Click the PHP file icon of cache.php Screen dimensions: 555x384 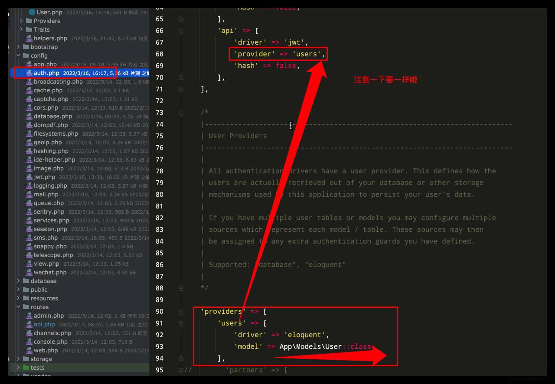click(29, 91)
